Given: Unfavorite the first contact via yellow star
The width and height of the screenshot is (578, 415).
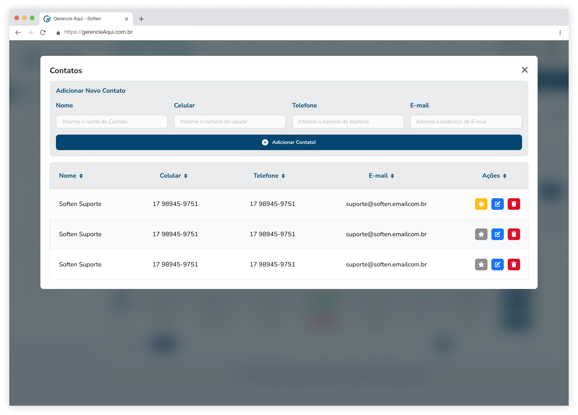Looking at the screenshot, I should (x=481, y=204).
